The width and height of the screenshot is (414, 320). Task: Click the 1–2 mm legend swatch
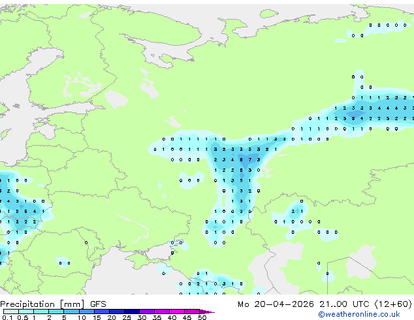[41, 312]
